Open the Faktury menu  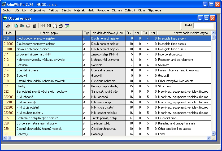coord(54,10)
